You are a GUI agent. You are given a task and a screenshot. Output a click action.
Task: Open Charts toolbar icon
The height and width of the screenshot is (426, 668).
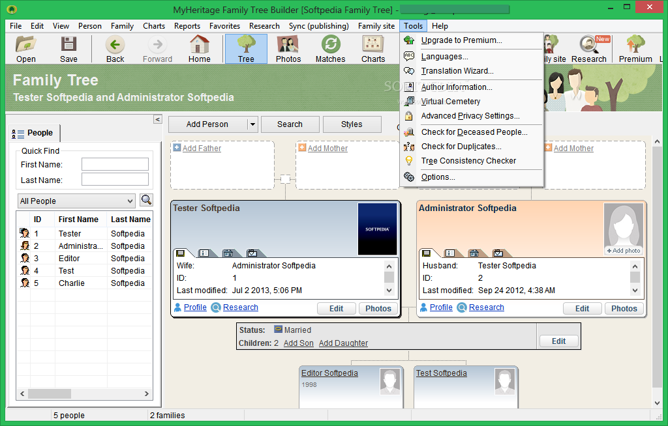(373, 49)
